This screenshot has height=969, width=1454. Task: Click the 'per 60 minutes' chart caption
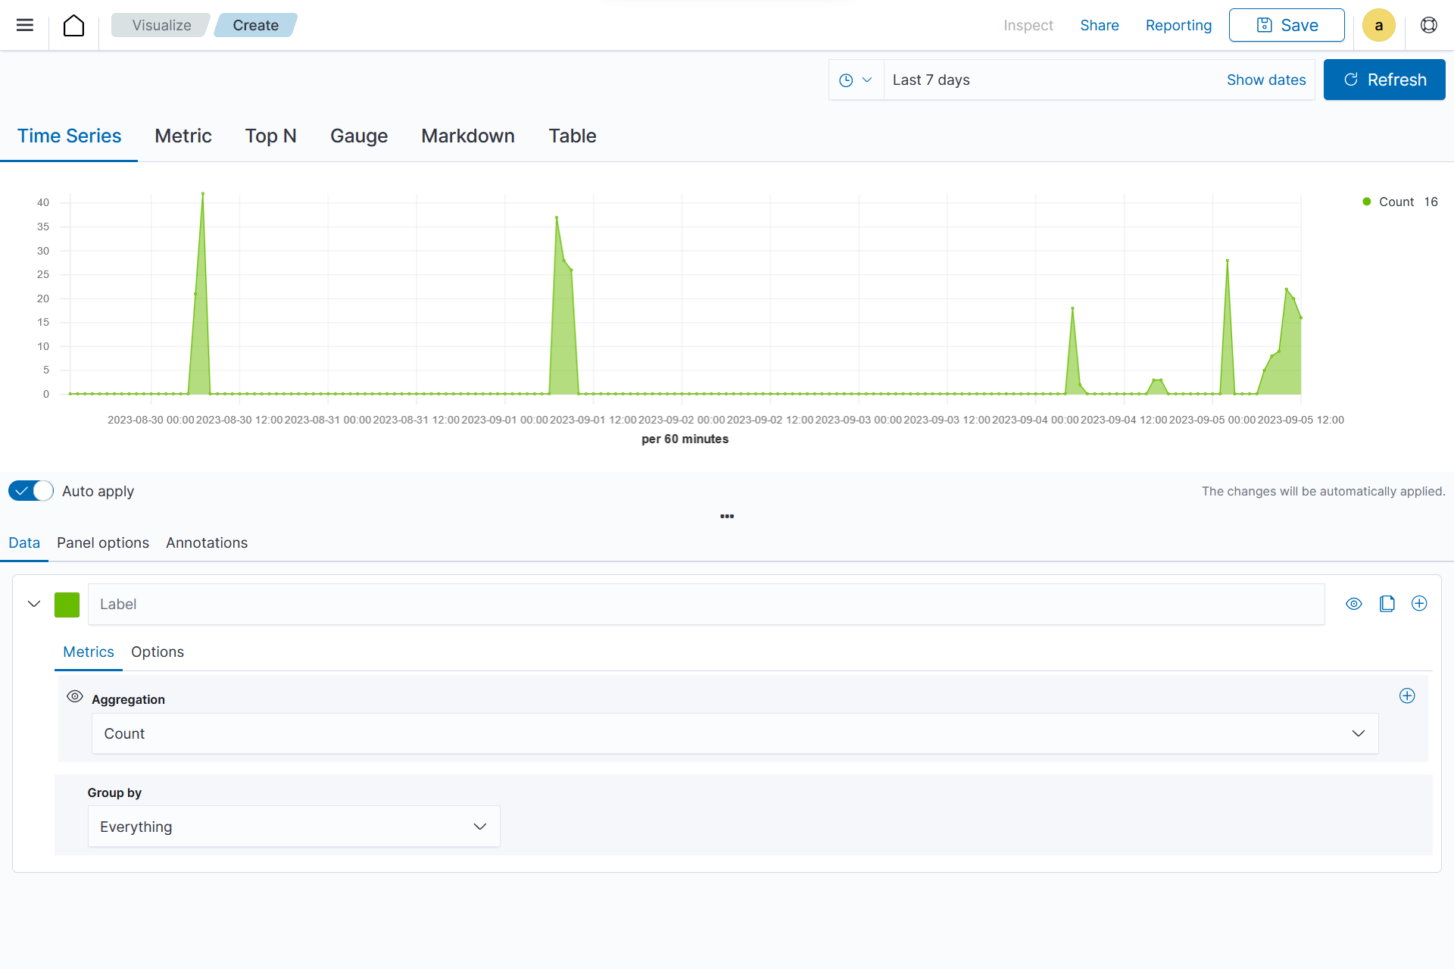(x=685, y=439)
